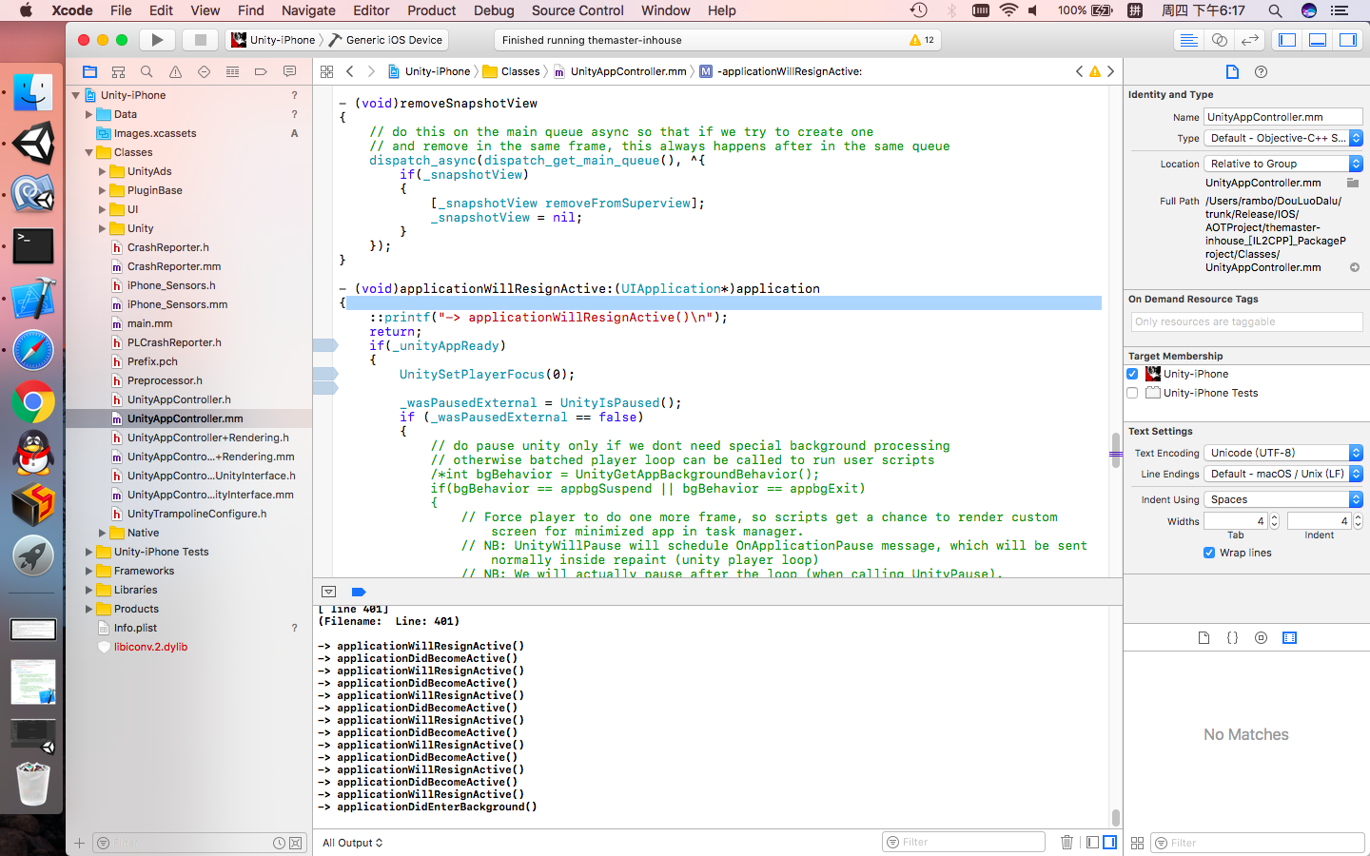This screenshot has width=1370, height=856.
Task: Go forward in editor history
Action: click(371, 71)
